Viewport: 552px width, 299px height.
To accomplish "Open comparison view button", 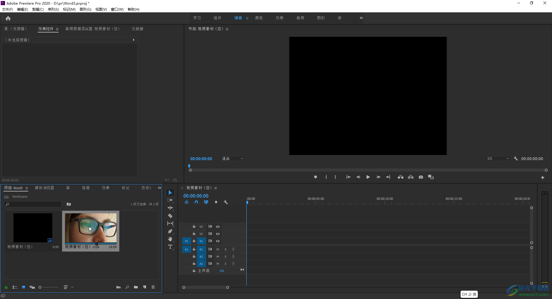I will click(x=431, y=177).
